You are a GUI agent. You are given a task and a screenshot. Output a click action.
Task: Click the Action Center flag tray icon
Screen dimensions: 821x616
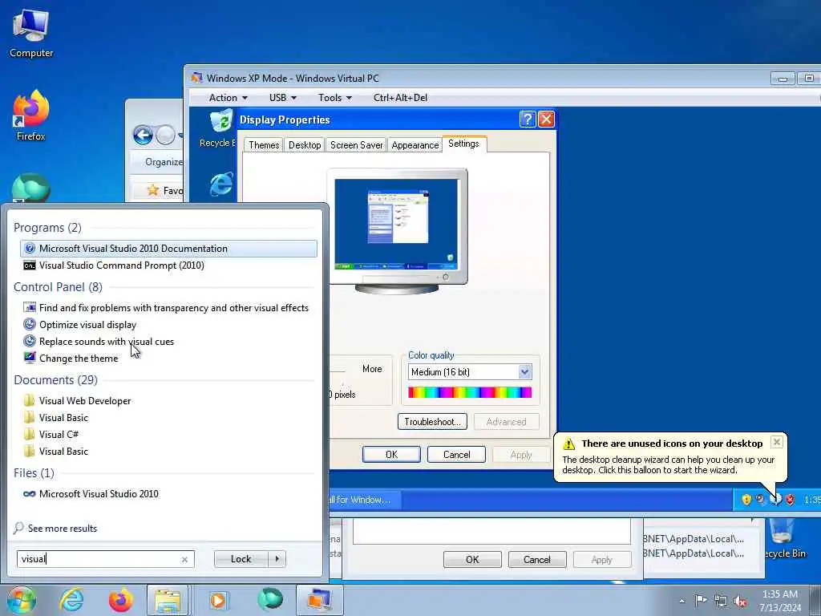[x=701, y=601]
